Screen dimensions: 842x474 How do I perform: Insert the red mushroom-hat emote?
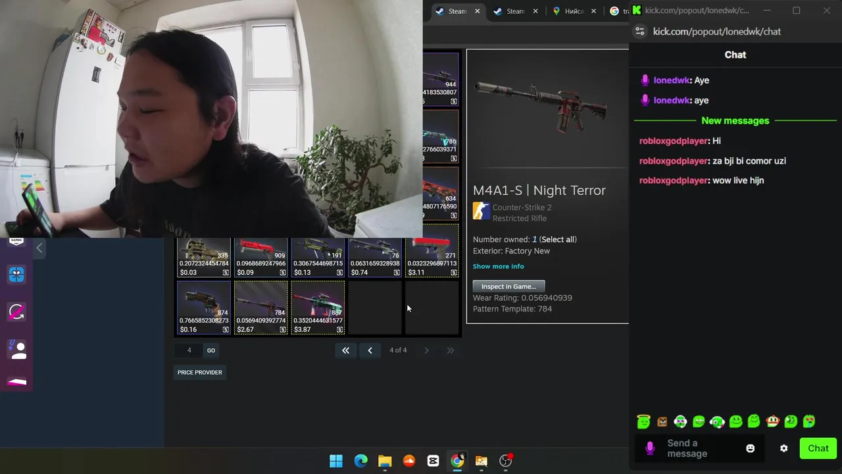[x=772, y=421]
